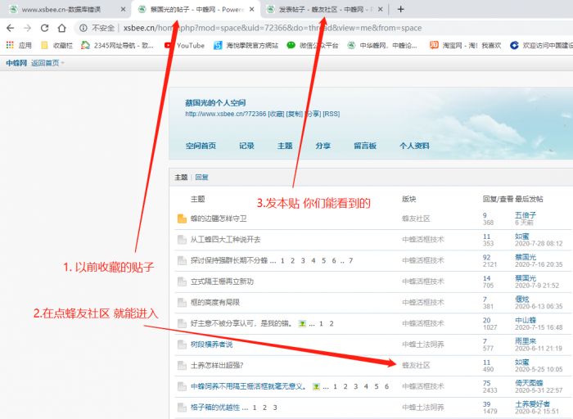The image size is (573, 419).
Task: Select 留言板 in the space navigation
Action: 365,146
